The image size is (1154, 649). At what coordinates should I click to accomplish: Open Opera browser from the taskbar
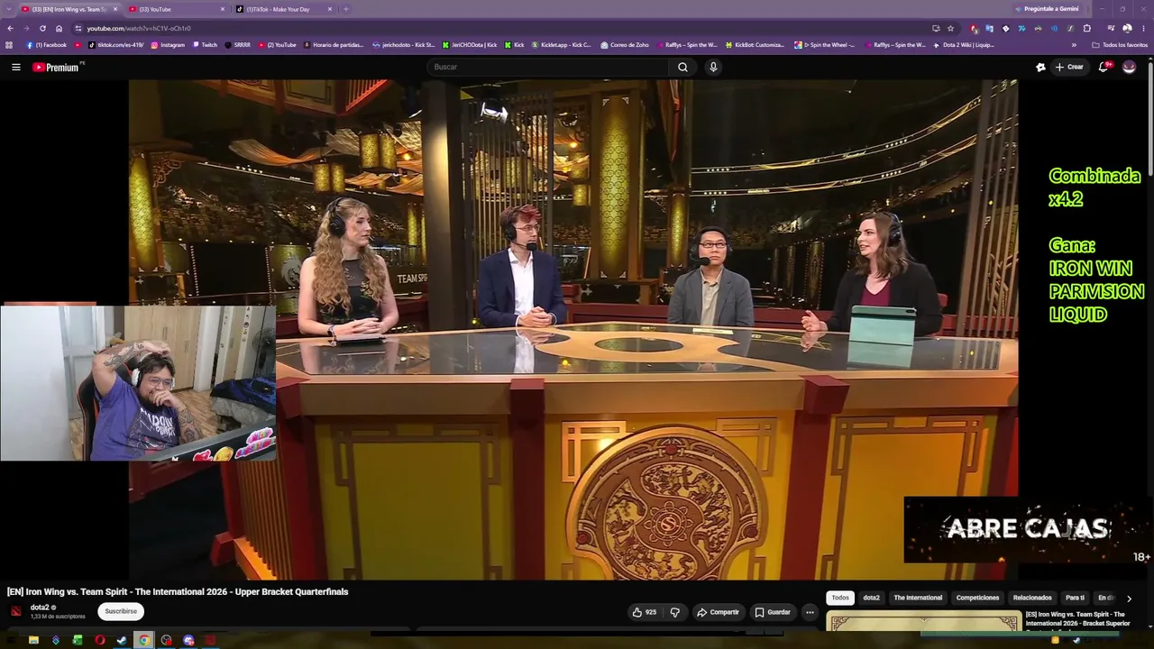click(99, 640)
